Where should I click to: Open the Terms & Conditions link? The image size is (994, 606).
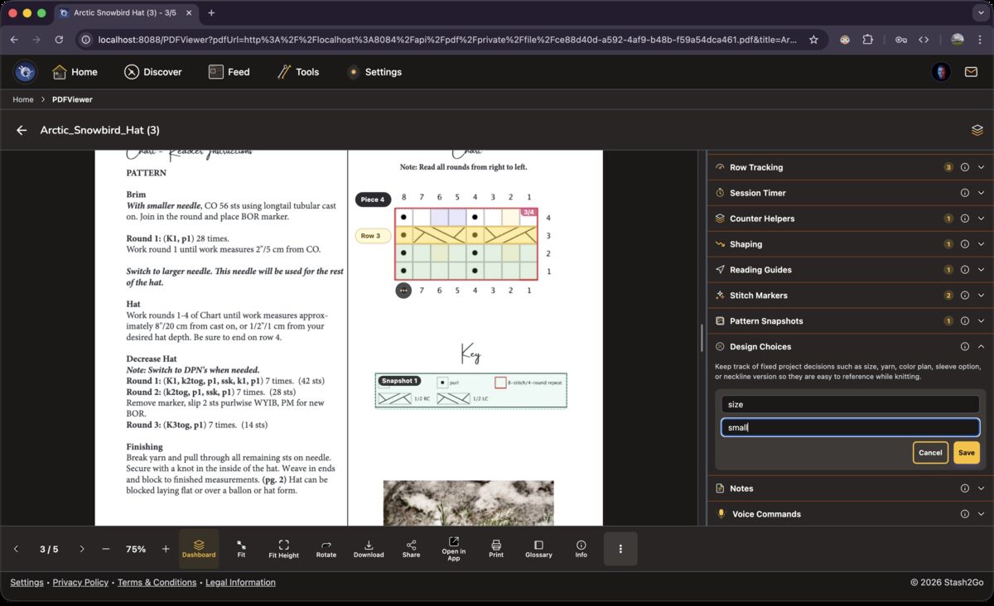157,582
